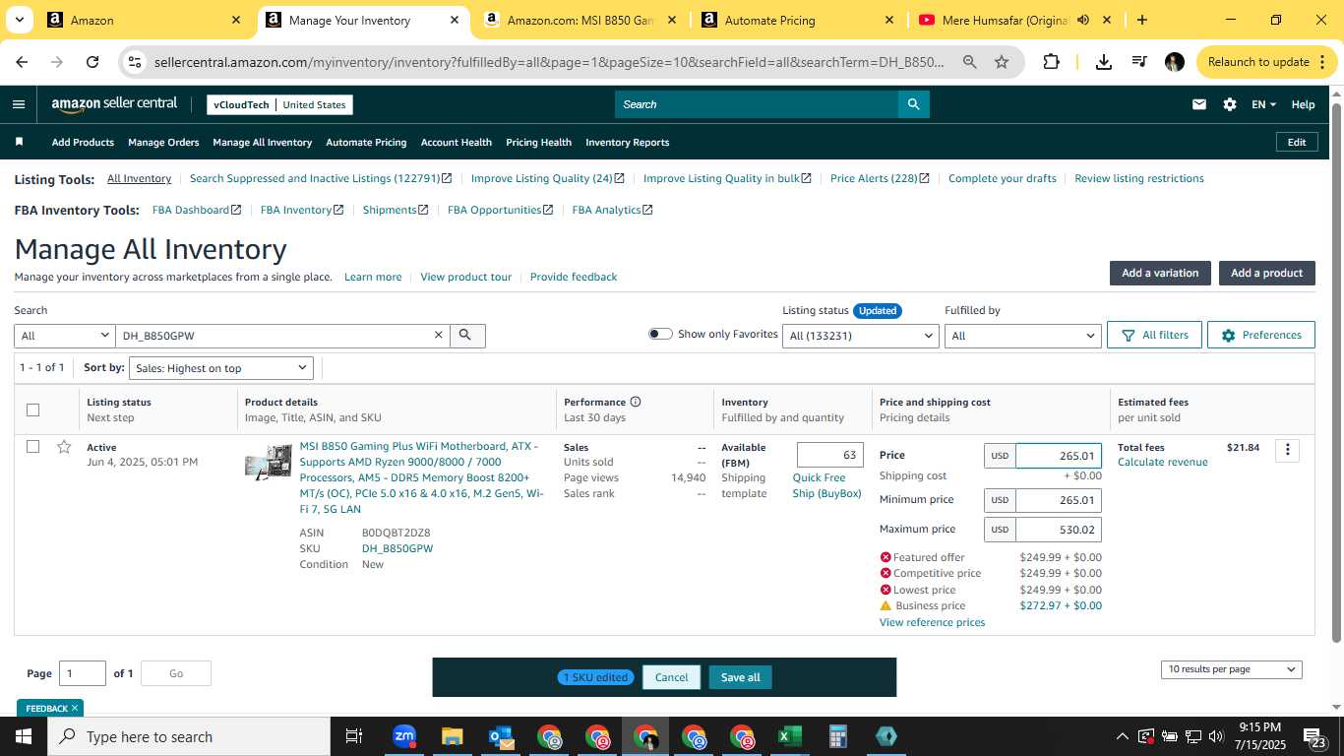Open the Manage Orders menu

click(163, 142)
